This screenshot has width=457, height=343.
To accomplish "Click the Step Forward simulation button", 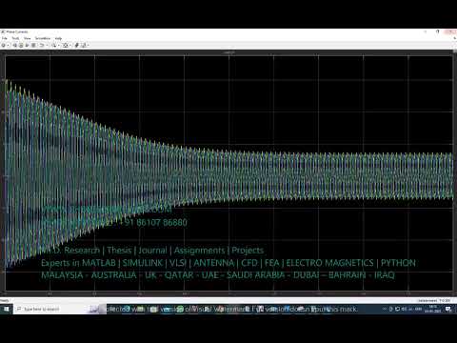I will tap(27, 45).
